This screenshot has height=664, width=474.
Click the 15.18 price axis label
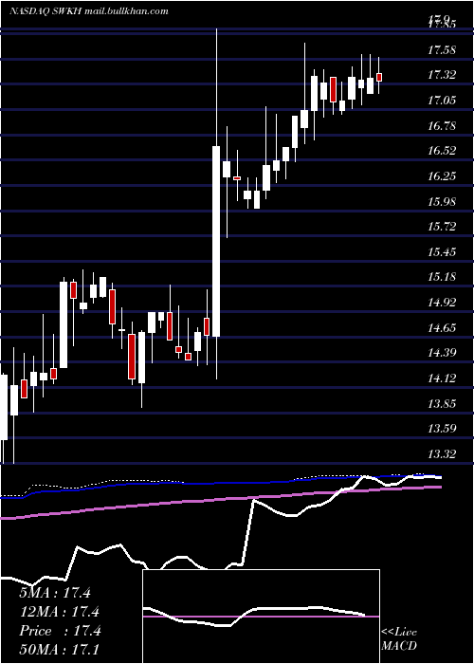(x=443, y=277)
